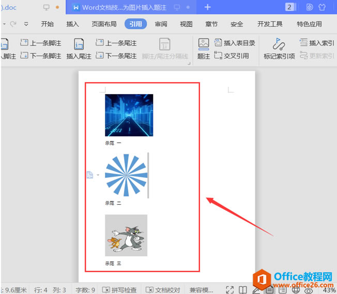The image size is (337, 294).
Task: Click the window count 2 badge
Action: coord(289,7)
